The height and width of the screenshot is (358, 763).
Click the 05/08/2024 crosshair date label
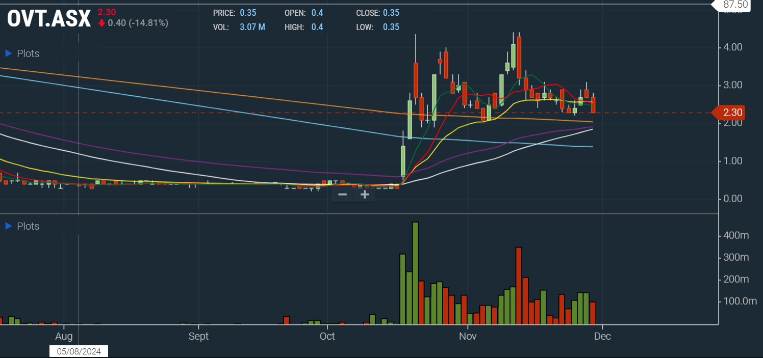point(79,351)
